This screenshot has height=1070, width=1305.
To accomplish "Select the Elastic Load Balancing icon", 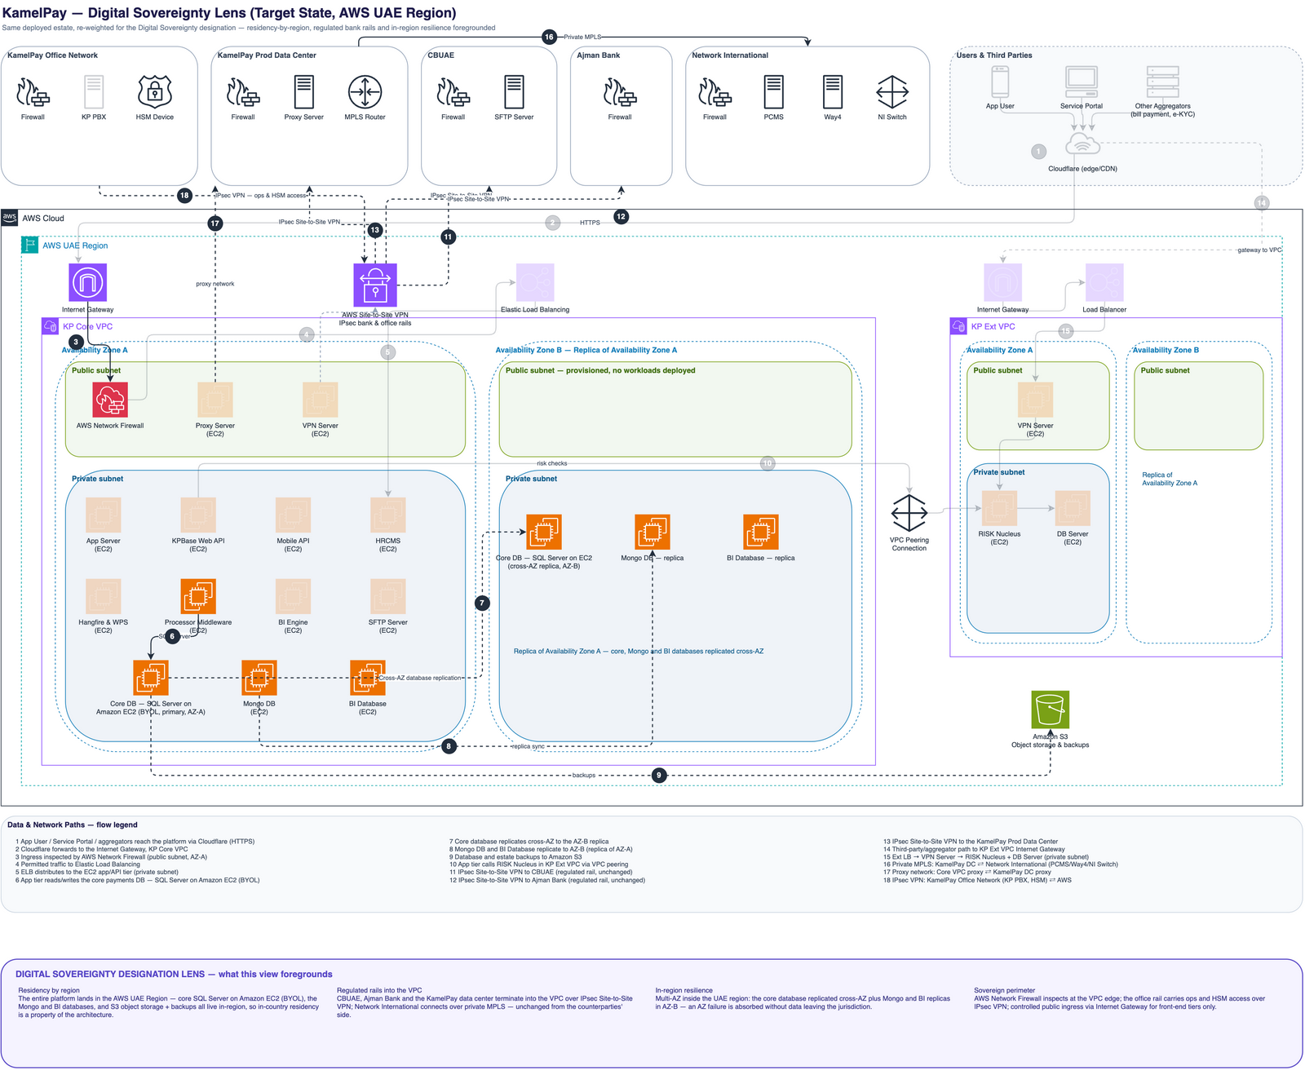I will tap(535, 282).
